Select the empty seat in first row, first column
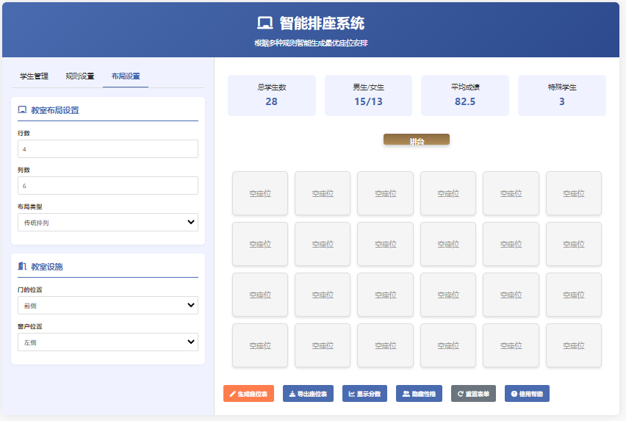Viewport: 626px width, 421px height. click(260, 193)
